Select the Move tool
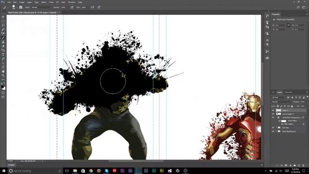 pos(3,17)
